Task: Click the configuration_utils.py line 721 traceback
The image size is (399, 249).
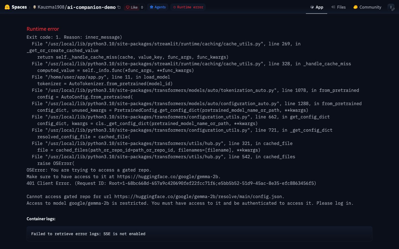Action: pos(182,130)
